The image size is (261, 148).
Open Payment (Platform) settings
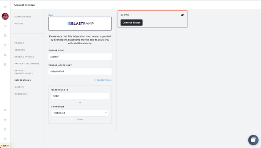point(27,64)
